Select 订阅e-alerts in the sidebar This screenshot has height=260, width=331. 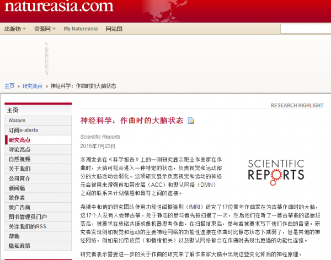[x=38, y=130]
